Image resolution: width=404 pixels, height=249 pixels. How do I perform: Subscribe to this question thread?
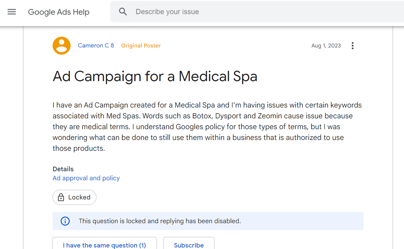[189, 245]
